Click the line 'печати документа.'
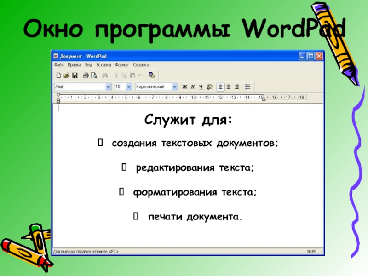 click(x=195, y=217)
